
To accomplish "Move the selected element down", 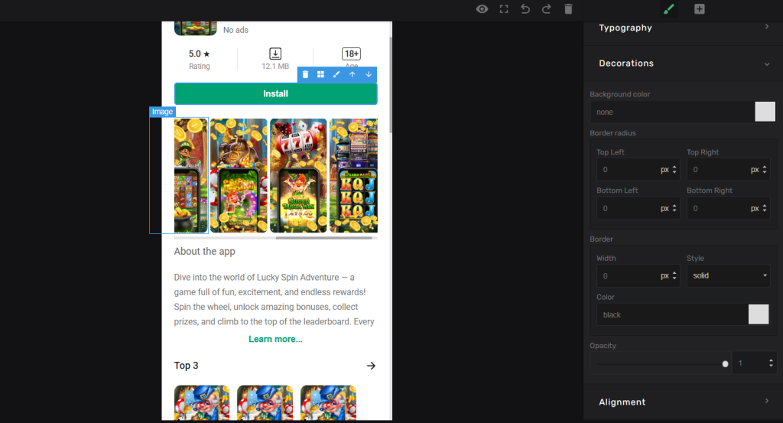I will [x=369, y=74].
